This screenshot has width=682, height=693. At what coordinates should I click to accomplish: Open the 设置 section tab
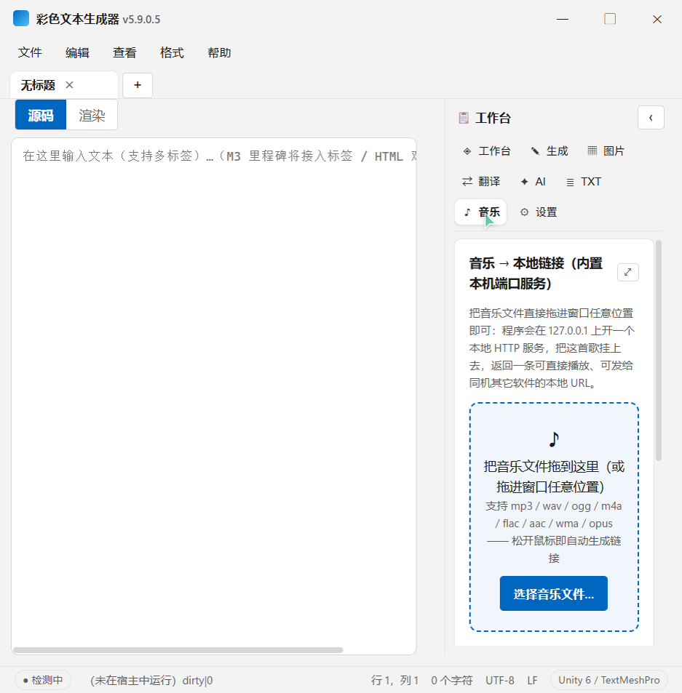tap(539, 212)
